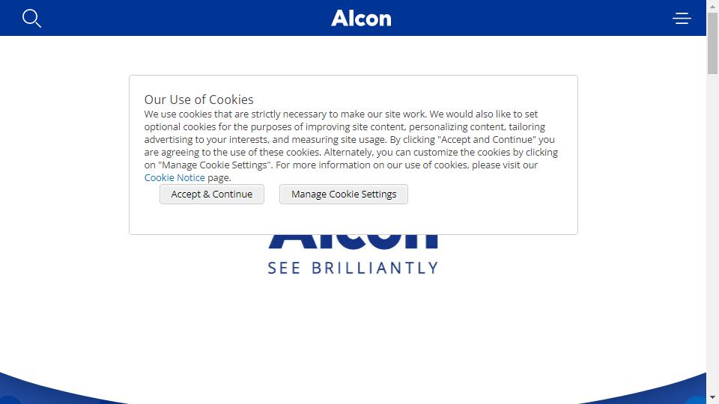This screenshot has height=404, width=719.
Task: Click the vertical scrollbar thumb
Action: [712, 43]
